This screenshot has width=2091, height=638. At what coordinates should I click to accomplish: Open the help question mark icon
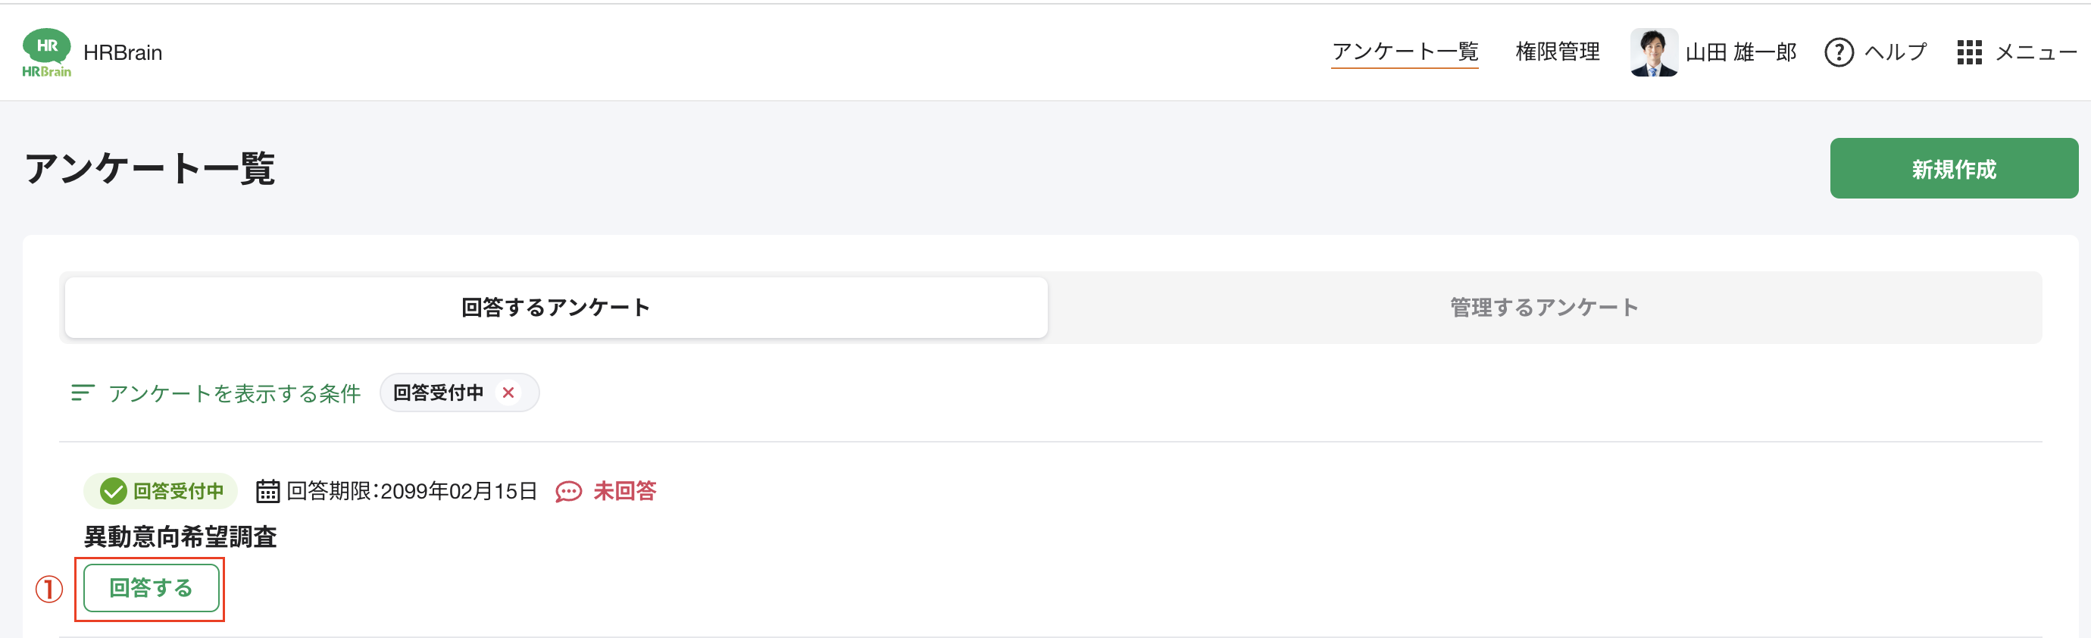click(x=1839, y=53)
